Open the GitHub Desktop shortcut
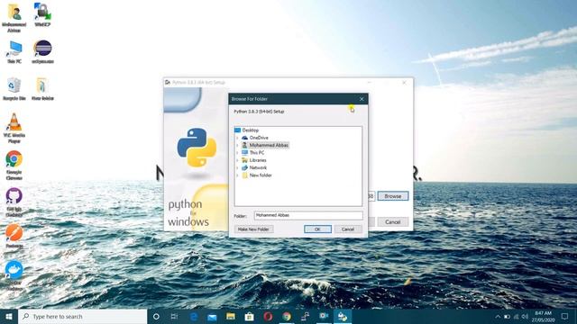Viewport: 577px width, 324px height. coord(14,202)
